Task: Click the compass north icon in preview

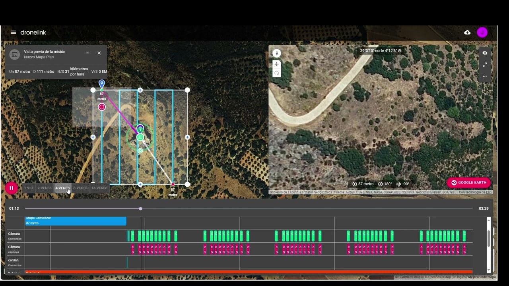Action: click(277, 53)
